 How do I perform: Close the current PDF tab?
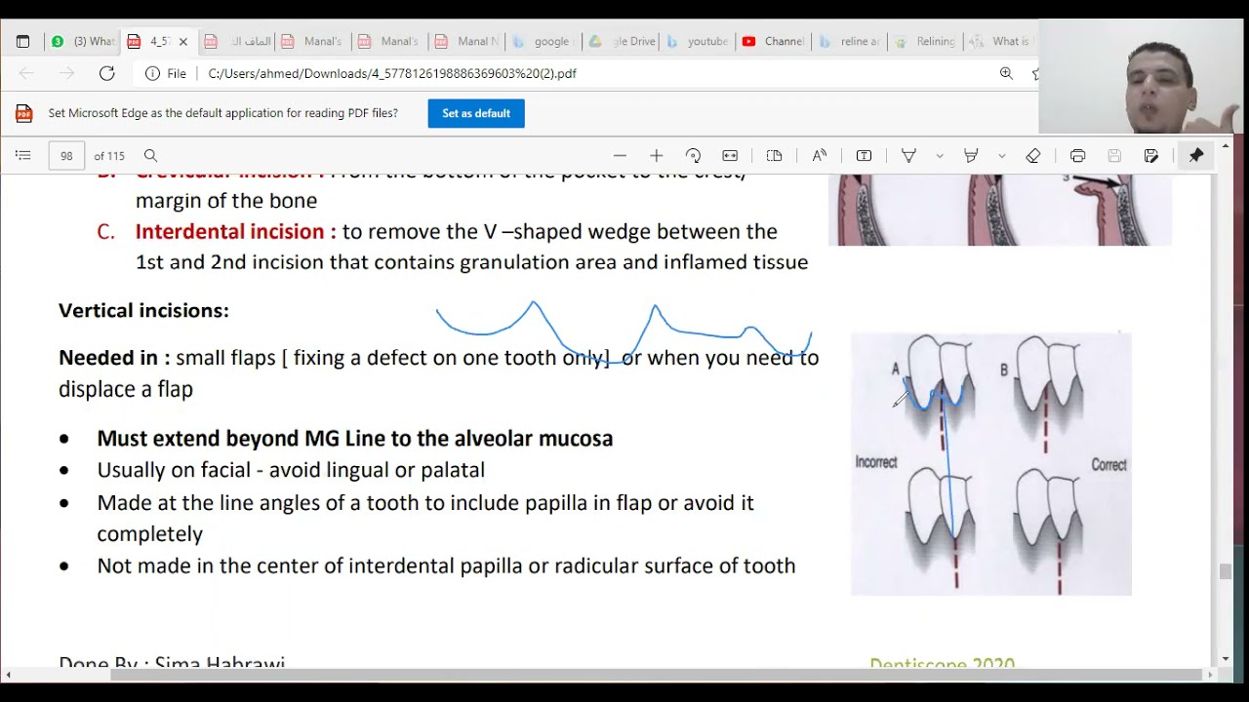tap(182, 42)
